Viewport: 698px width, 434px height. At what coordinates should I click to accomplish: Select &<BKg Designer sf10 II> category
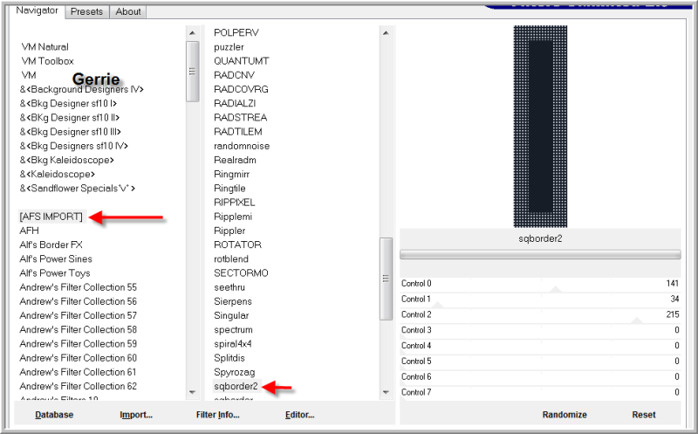pos(70,118)
